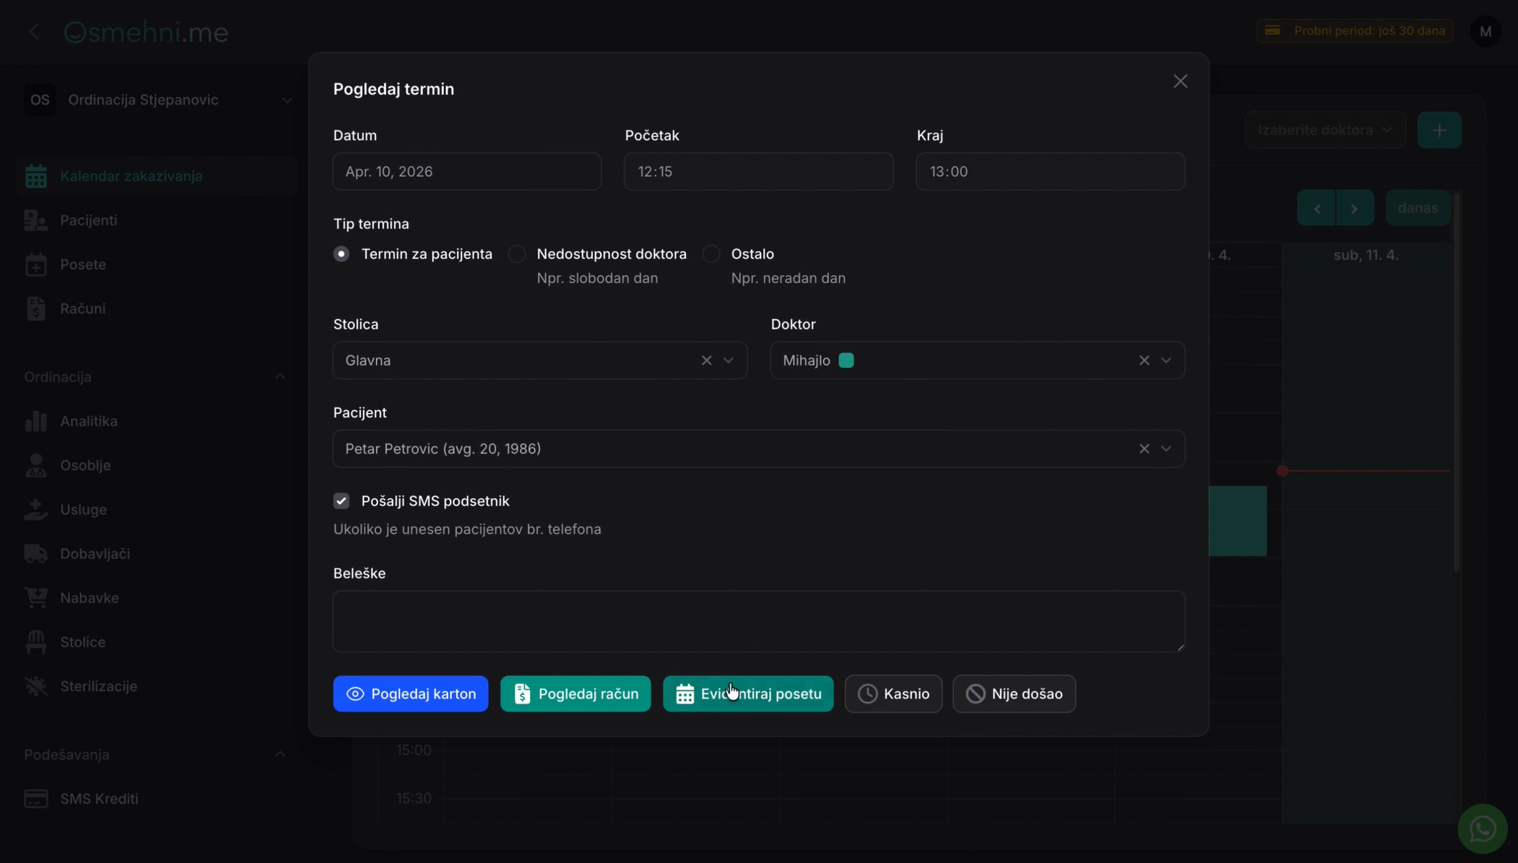
Task: Open the Stolica dropdown arrow
Action: [x=728, y=360]
